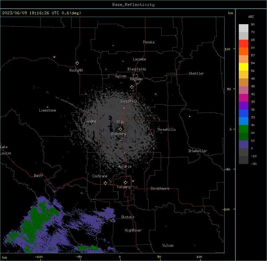Select the Lacombe city label
The height and width of the screenshot is (261, 267).
(139, 59)
